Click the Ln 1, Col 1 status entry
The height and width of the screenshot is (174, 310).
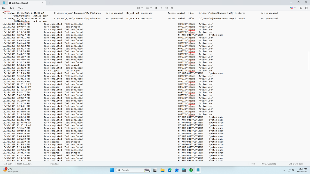click(x=8, y=164)
